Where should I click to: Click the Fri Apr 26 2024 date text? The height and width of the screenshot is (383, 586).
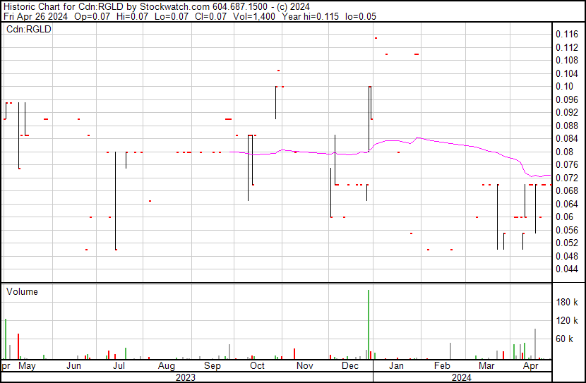pyautogui.click(x=35, y=16)
